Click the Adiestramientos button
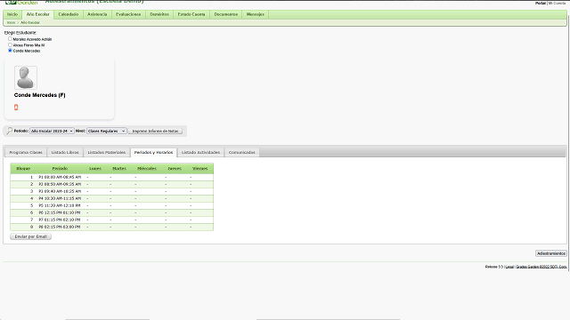 (x=551, y=253)
